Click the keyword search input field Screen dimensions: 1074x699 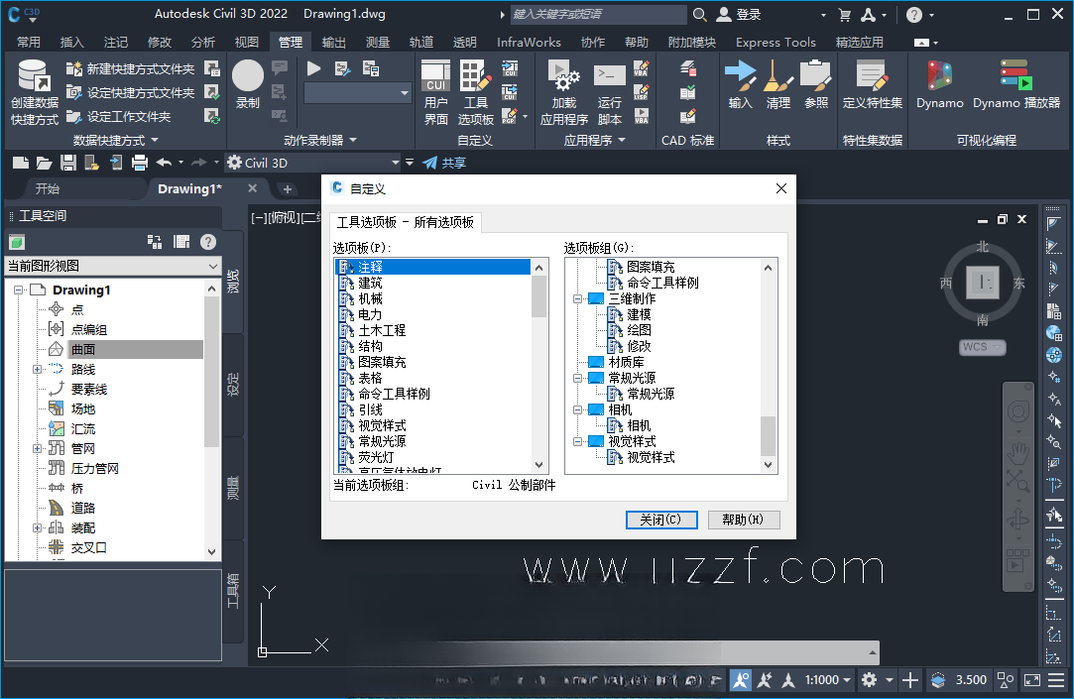pyautogui.click(x=599, y=15)
